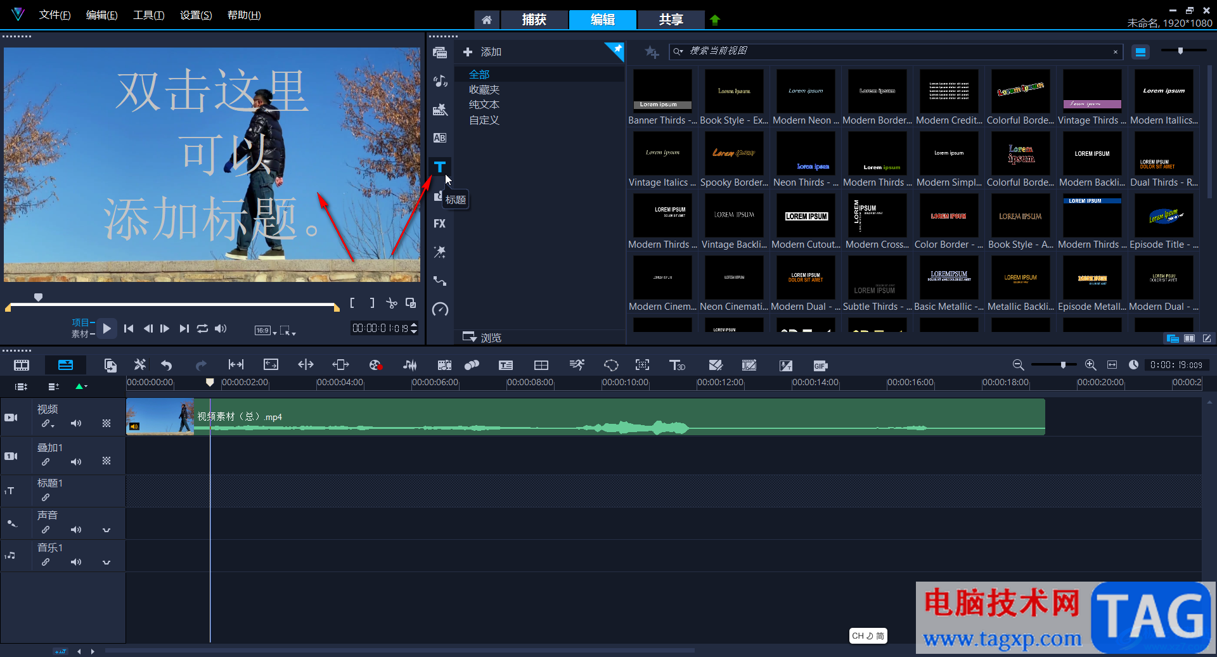Image resolution: width=1217 pixels, height=657 pixels.
Task: Mute the 音乐1 music track
Action: click(76, 562)
